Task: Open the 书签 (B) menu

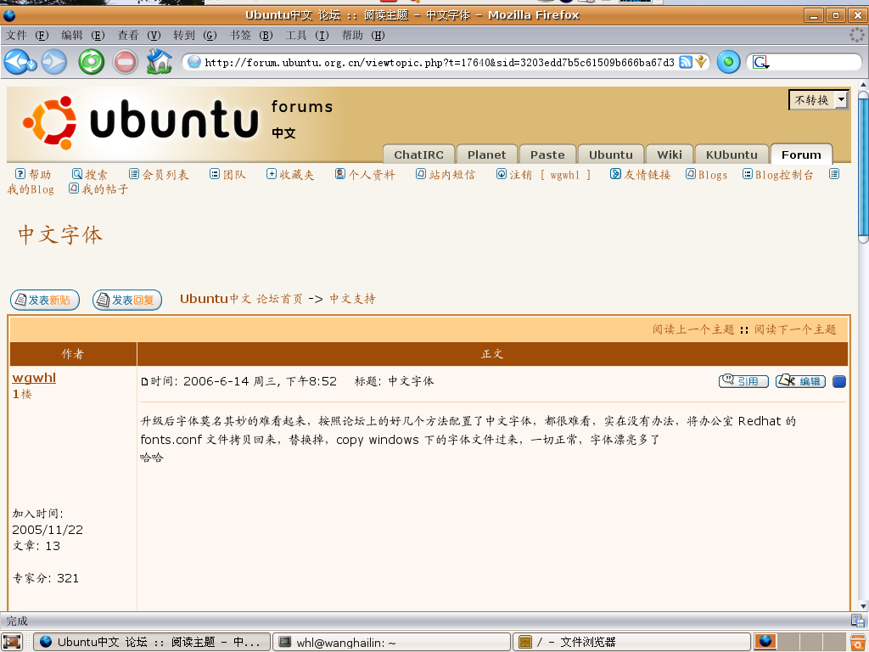Action: coord(251,36)
